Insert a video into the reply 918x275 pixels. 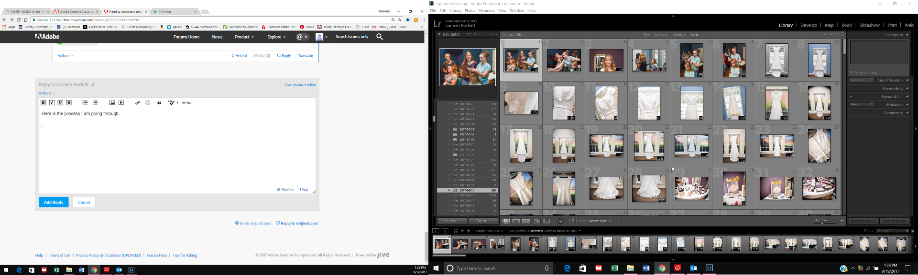(x=121, y=102)
